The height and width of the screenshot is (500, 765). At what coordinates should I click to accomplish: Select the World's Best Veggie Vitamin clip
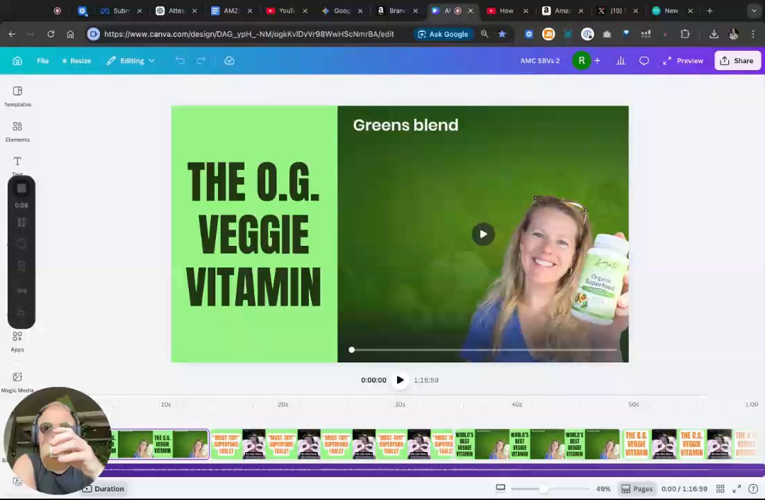click(536, 444)
